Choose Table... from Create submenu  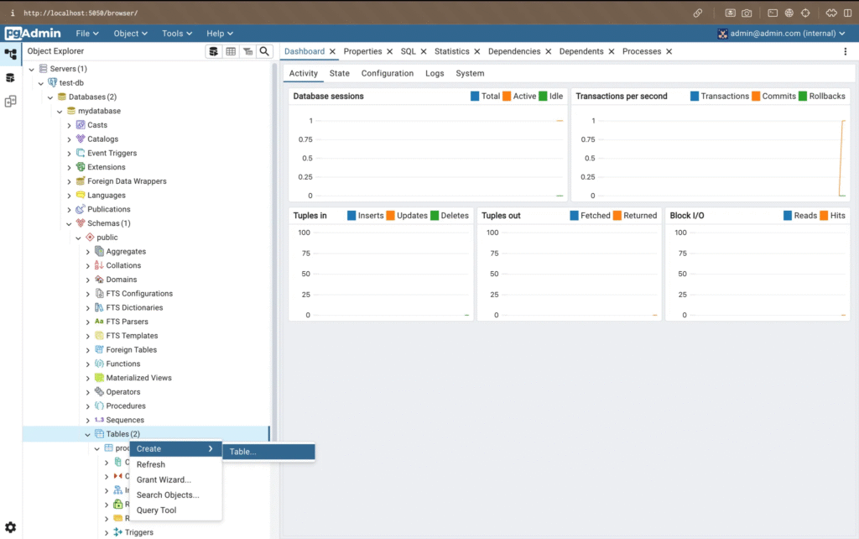click(x=268, y=452)
